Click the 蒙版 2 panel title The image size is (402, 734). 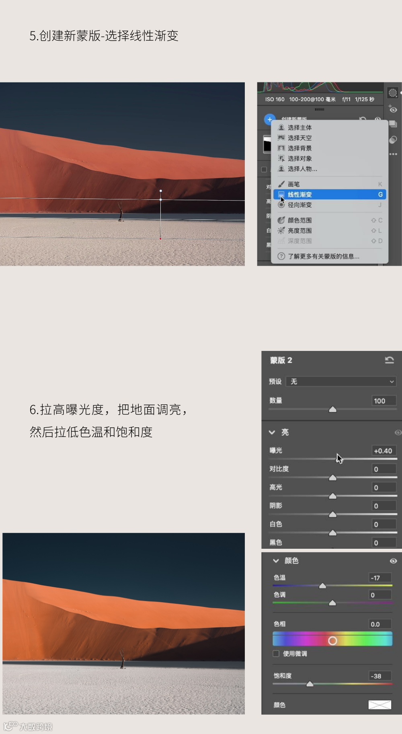(x=281, y=360)
